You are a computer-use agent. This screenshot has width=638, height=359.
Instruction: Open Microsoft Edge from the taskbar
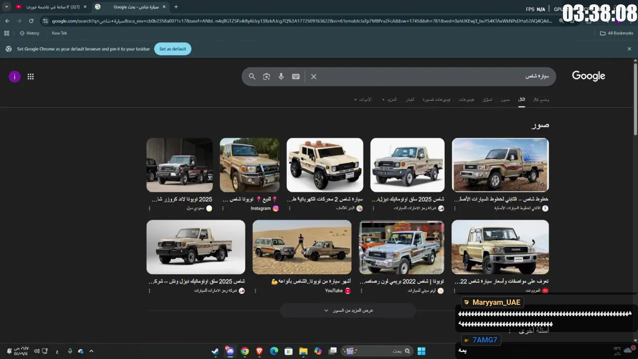tap(274, 351)
